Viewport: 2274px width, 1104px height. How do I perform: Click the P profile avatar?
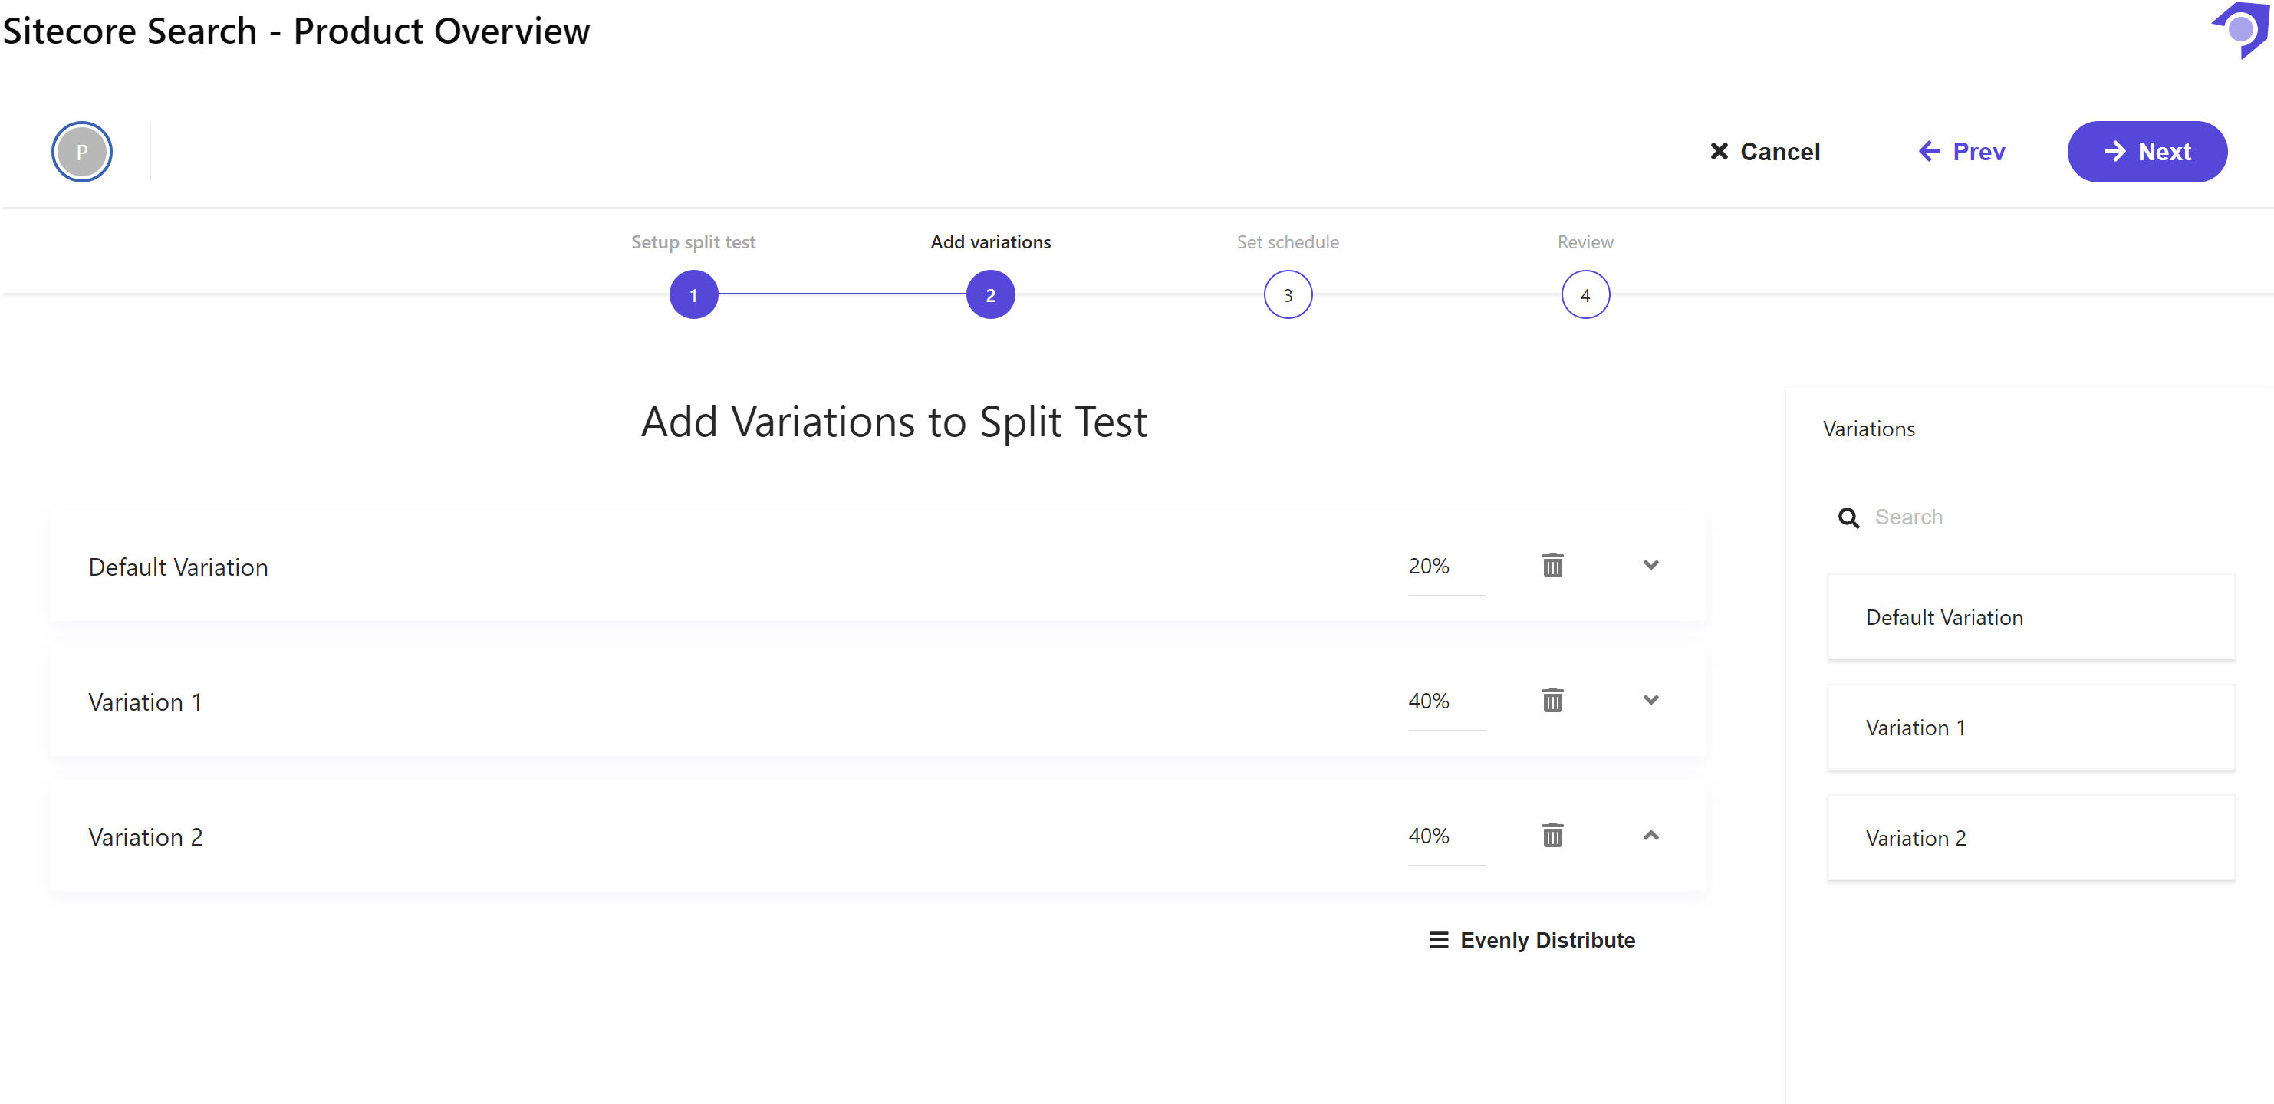tap(81, 152)
